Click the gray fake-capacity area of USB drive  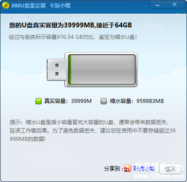pyautogui.click(x=103, y=69)
